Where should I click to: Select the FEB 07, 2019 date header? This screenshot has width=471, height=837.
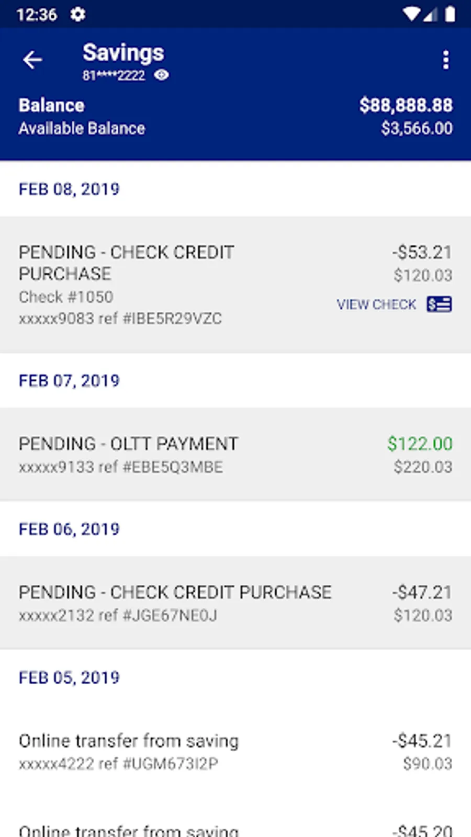69,380
